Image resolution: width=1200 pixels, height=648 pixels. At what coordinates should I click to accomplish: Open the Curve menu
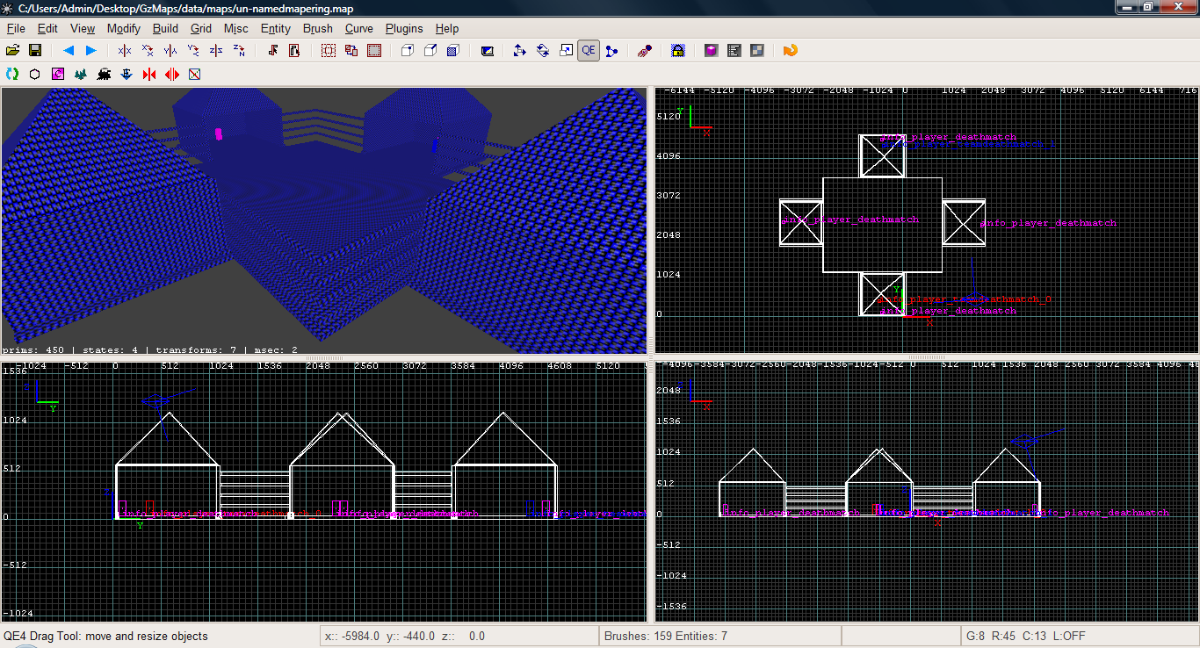[x=359, y=28]
